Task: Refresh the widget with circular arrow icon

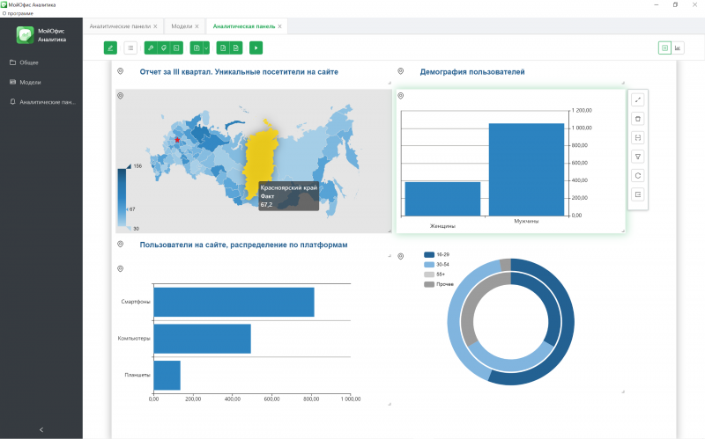Action: click(x=638, y=175)
